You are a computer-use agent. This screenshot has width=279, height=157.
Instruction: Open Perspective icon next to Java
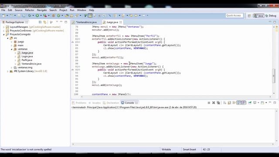coord(249,16)
